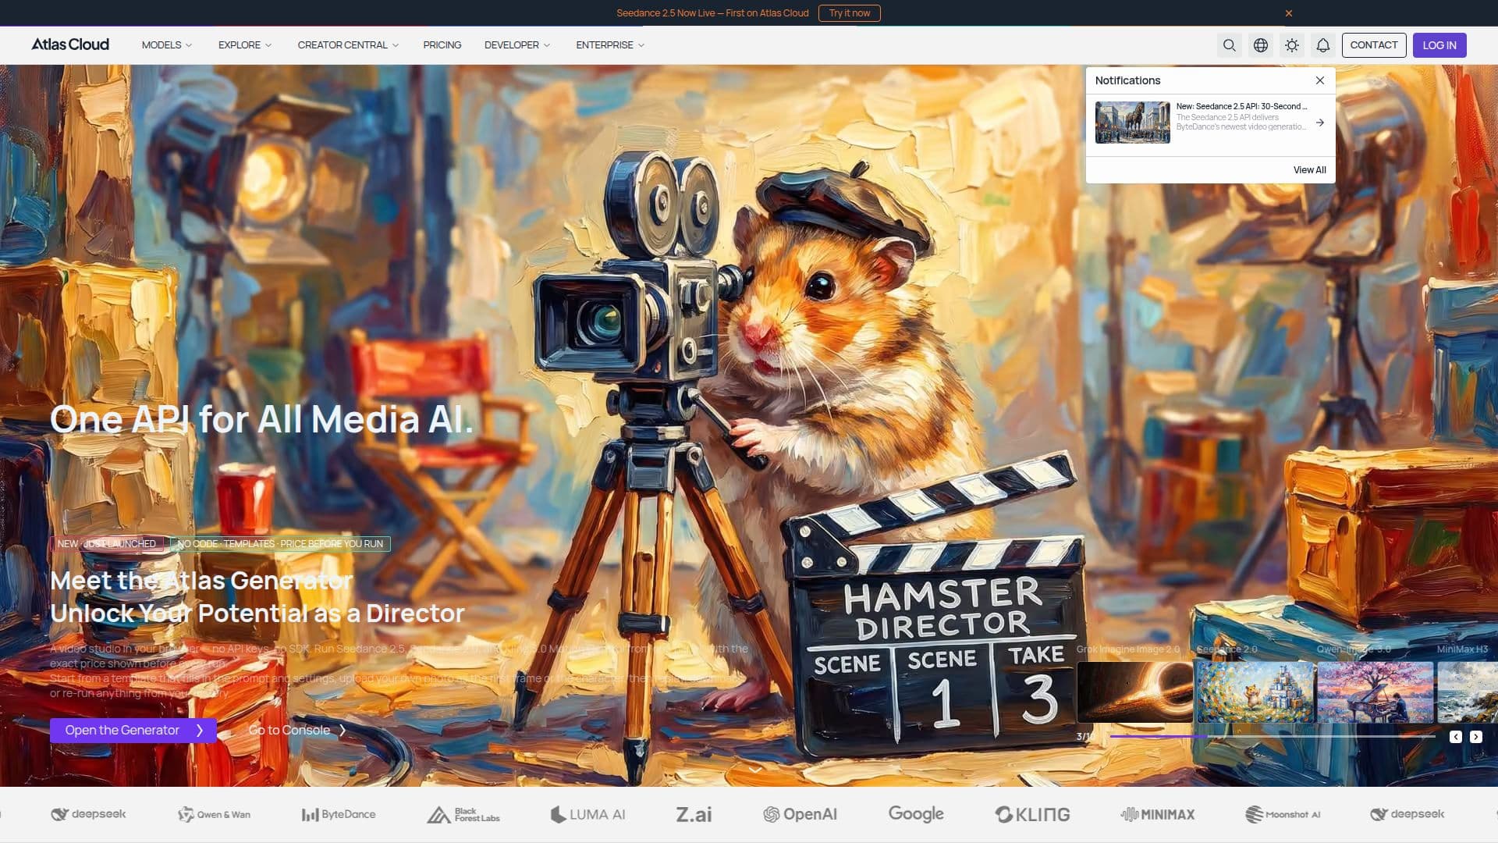Expand the ENTERPRISE dropdown menu

point(610,45)
